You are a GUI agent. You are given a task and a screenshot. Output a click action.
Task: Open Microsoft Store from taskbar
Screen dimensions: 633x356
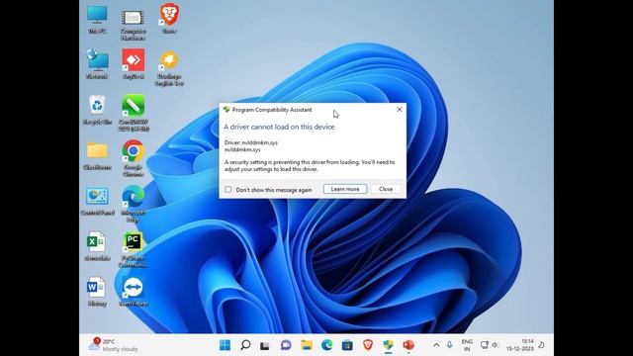347,345
